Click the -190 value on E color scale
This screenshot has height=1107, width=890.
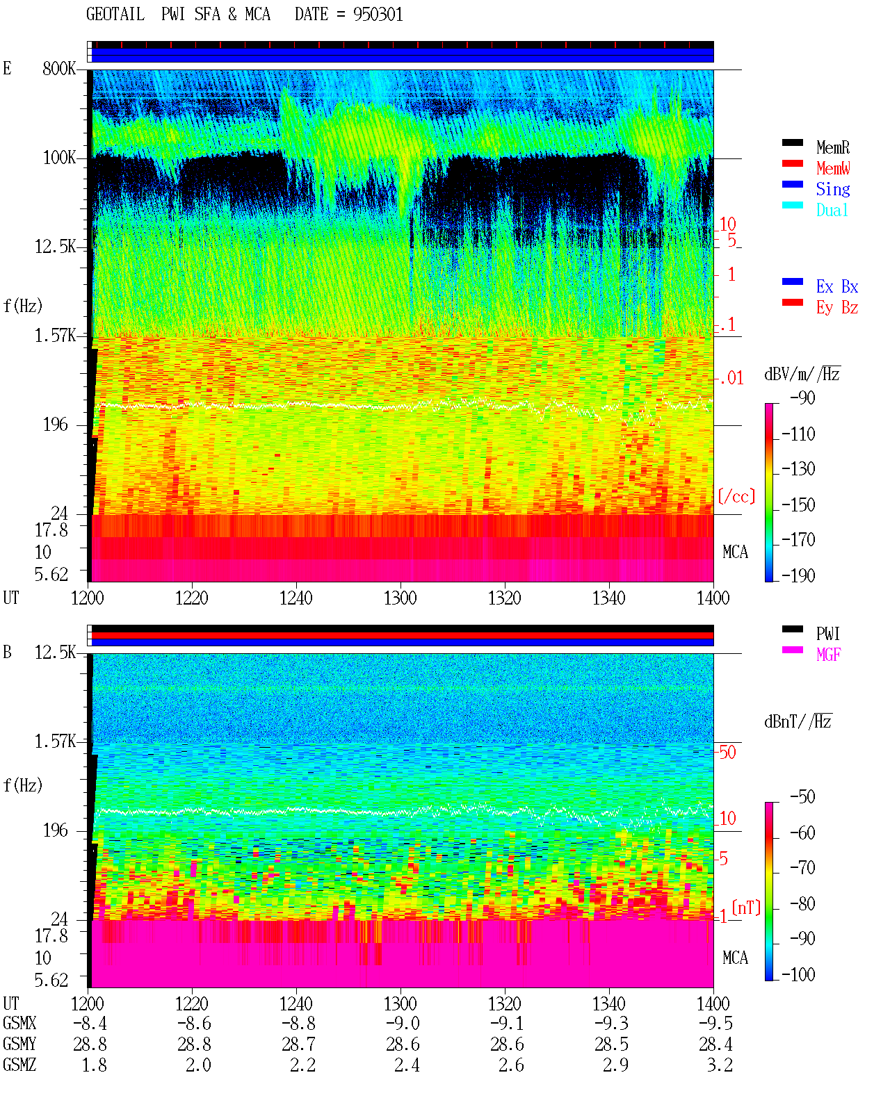click(x=798, y=575)
